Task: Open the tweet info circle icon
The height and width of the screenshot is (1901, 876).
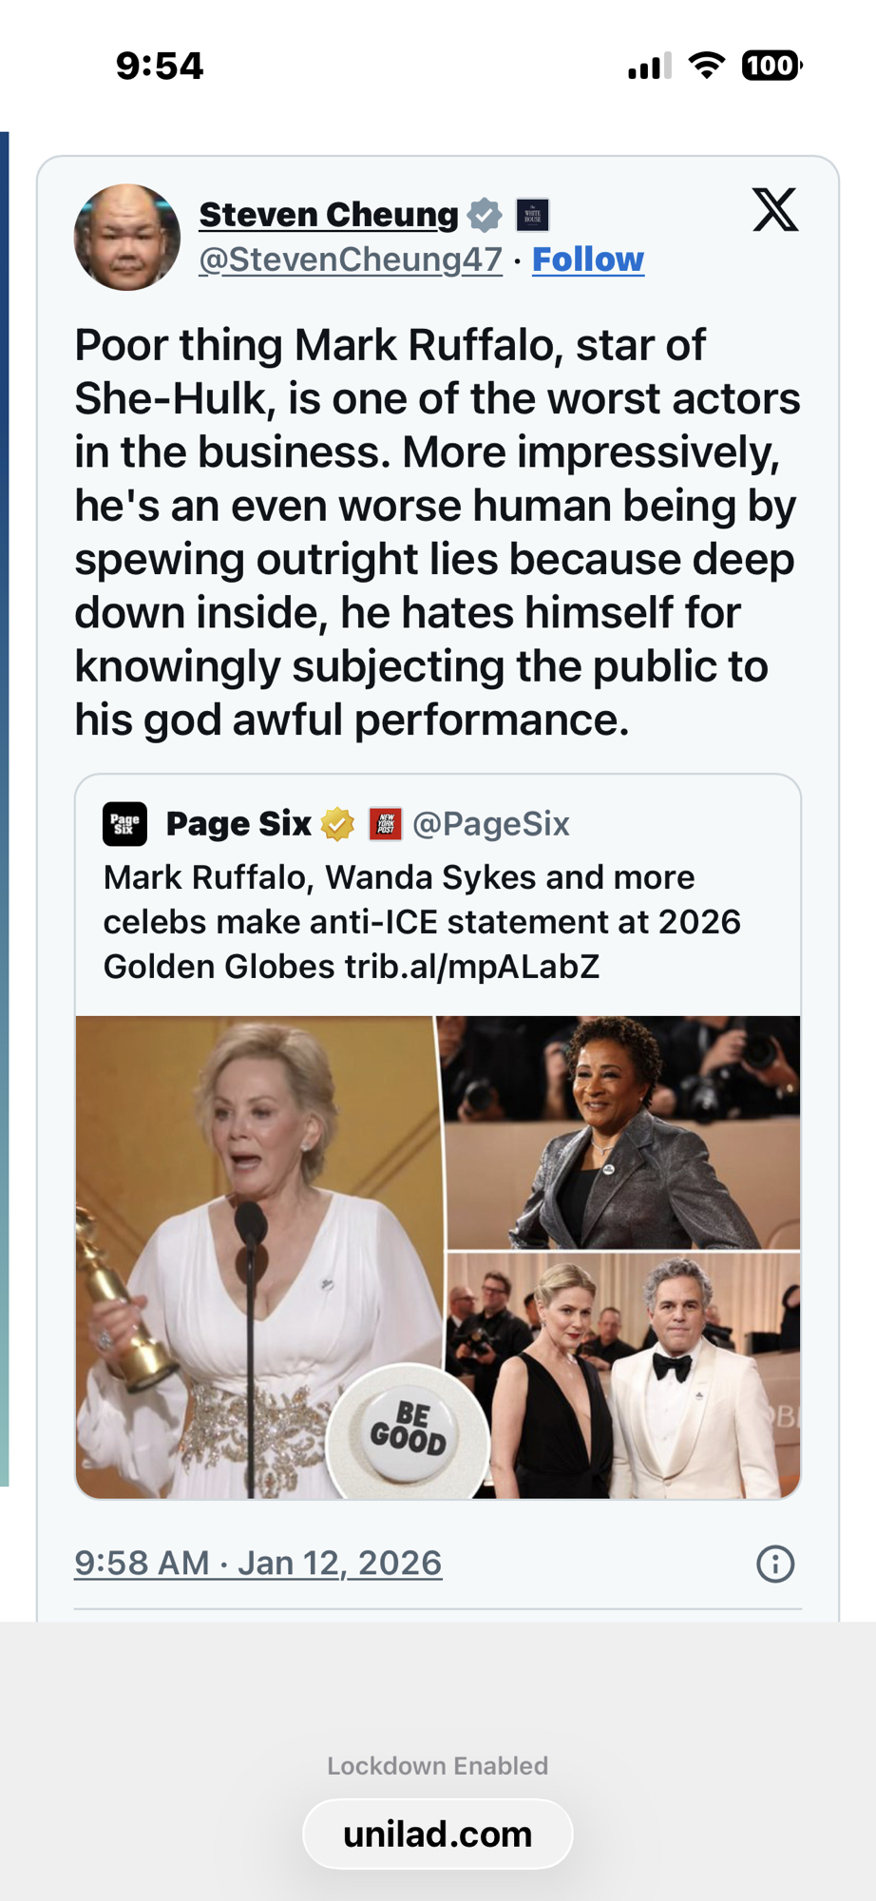Action: coord(774,1564)
